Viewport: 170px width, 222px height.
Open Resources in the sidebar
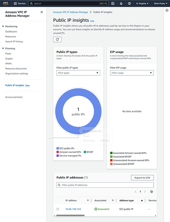click(x=11, y=37)
